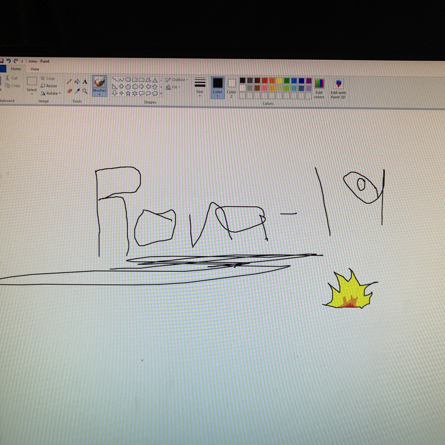Pick the green swatch in the palette
This screenshot has height=445, width=445.
pos(287,81)
